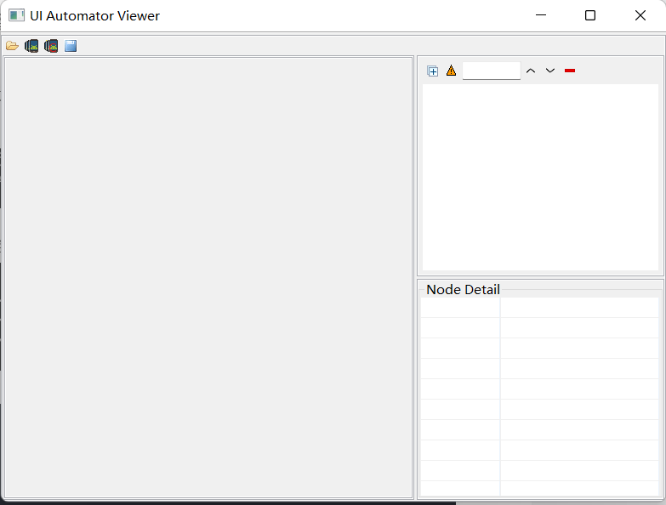The image size is (666, 505).
Task: Capture the Device Screenshot with the first device icon
Action: click(31, 46)
